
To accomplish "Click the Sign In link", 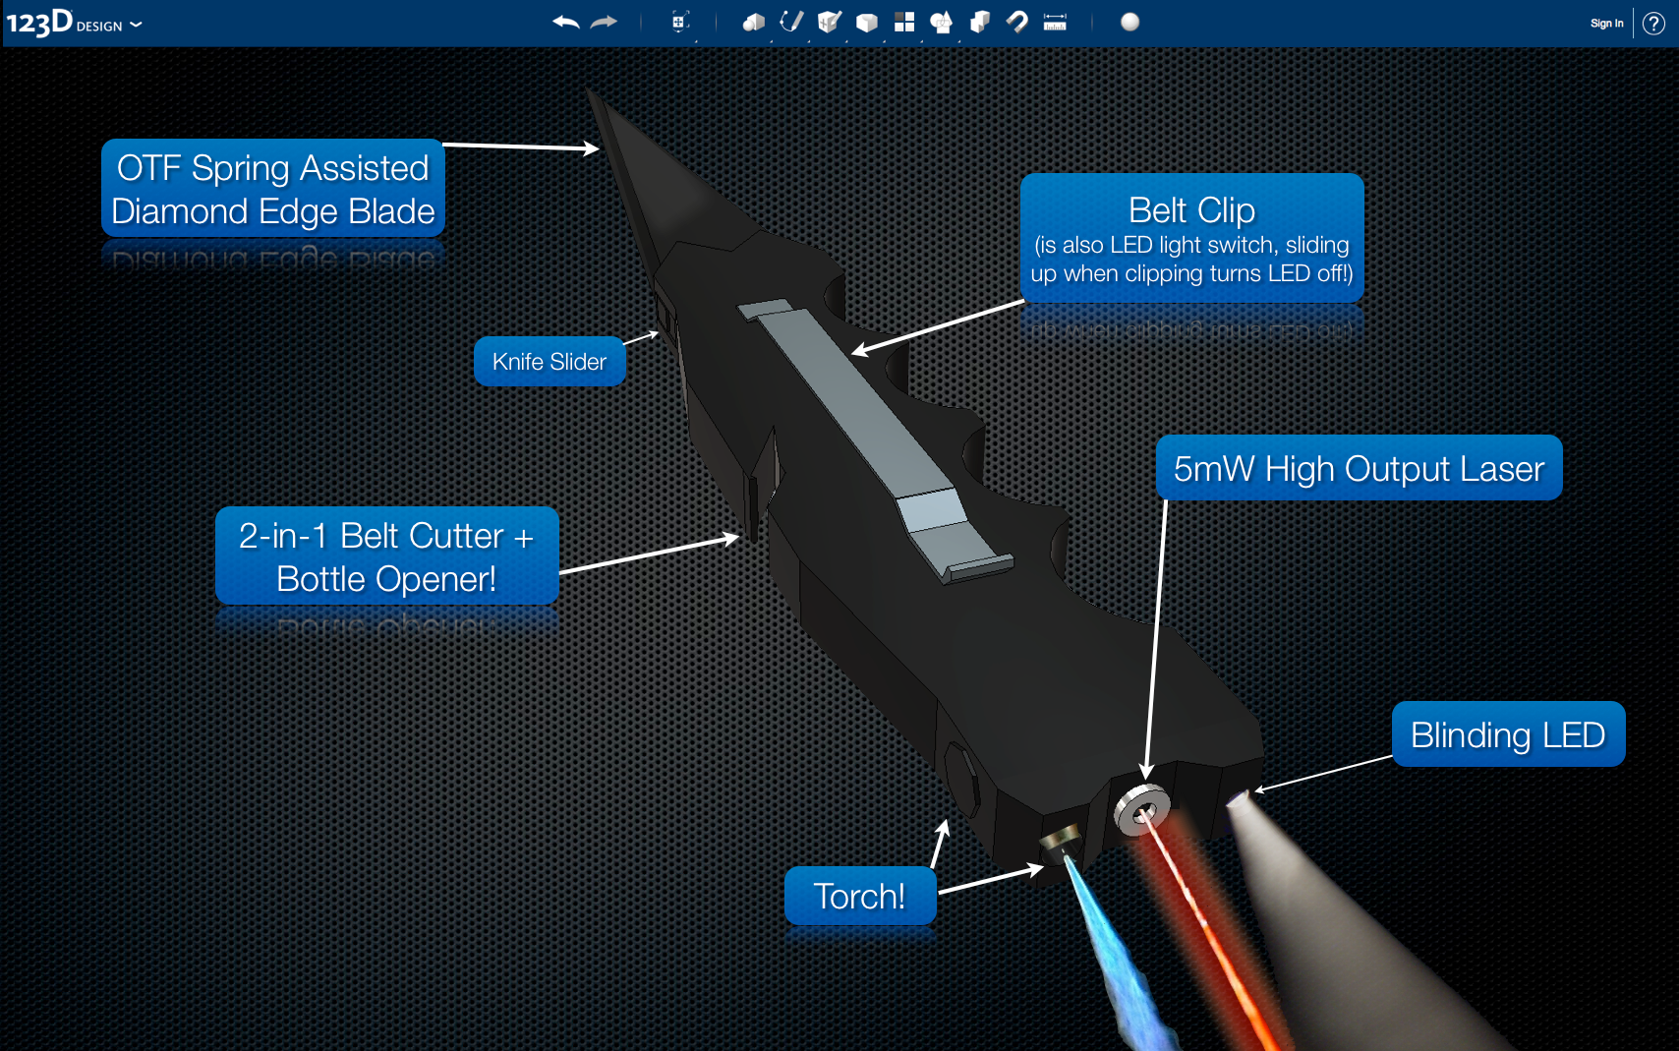I will pos(1606,23).
